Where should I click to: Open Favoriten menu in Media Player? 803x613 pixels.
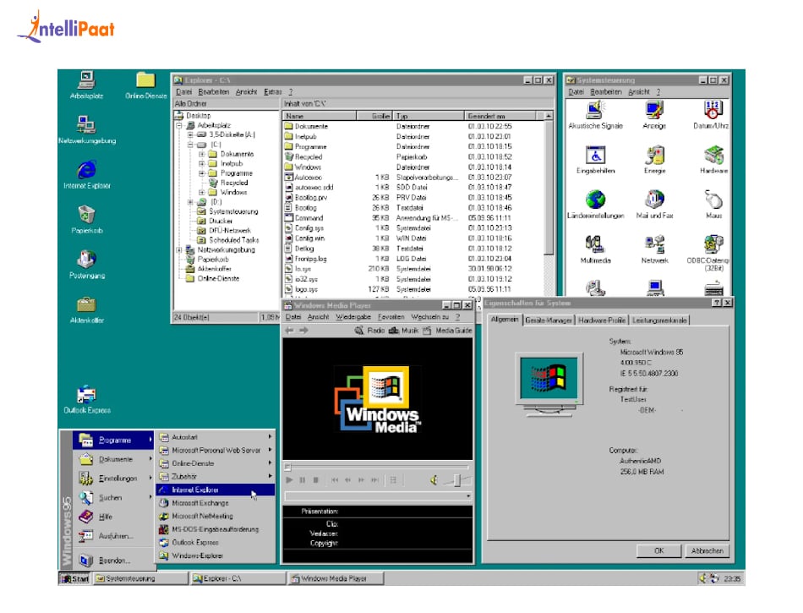pyautogui.click(x=391, y=317)
